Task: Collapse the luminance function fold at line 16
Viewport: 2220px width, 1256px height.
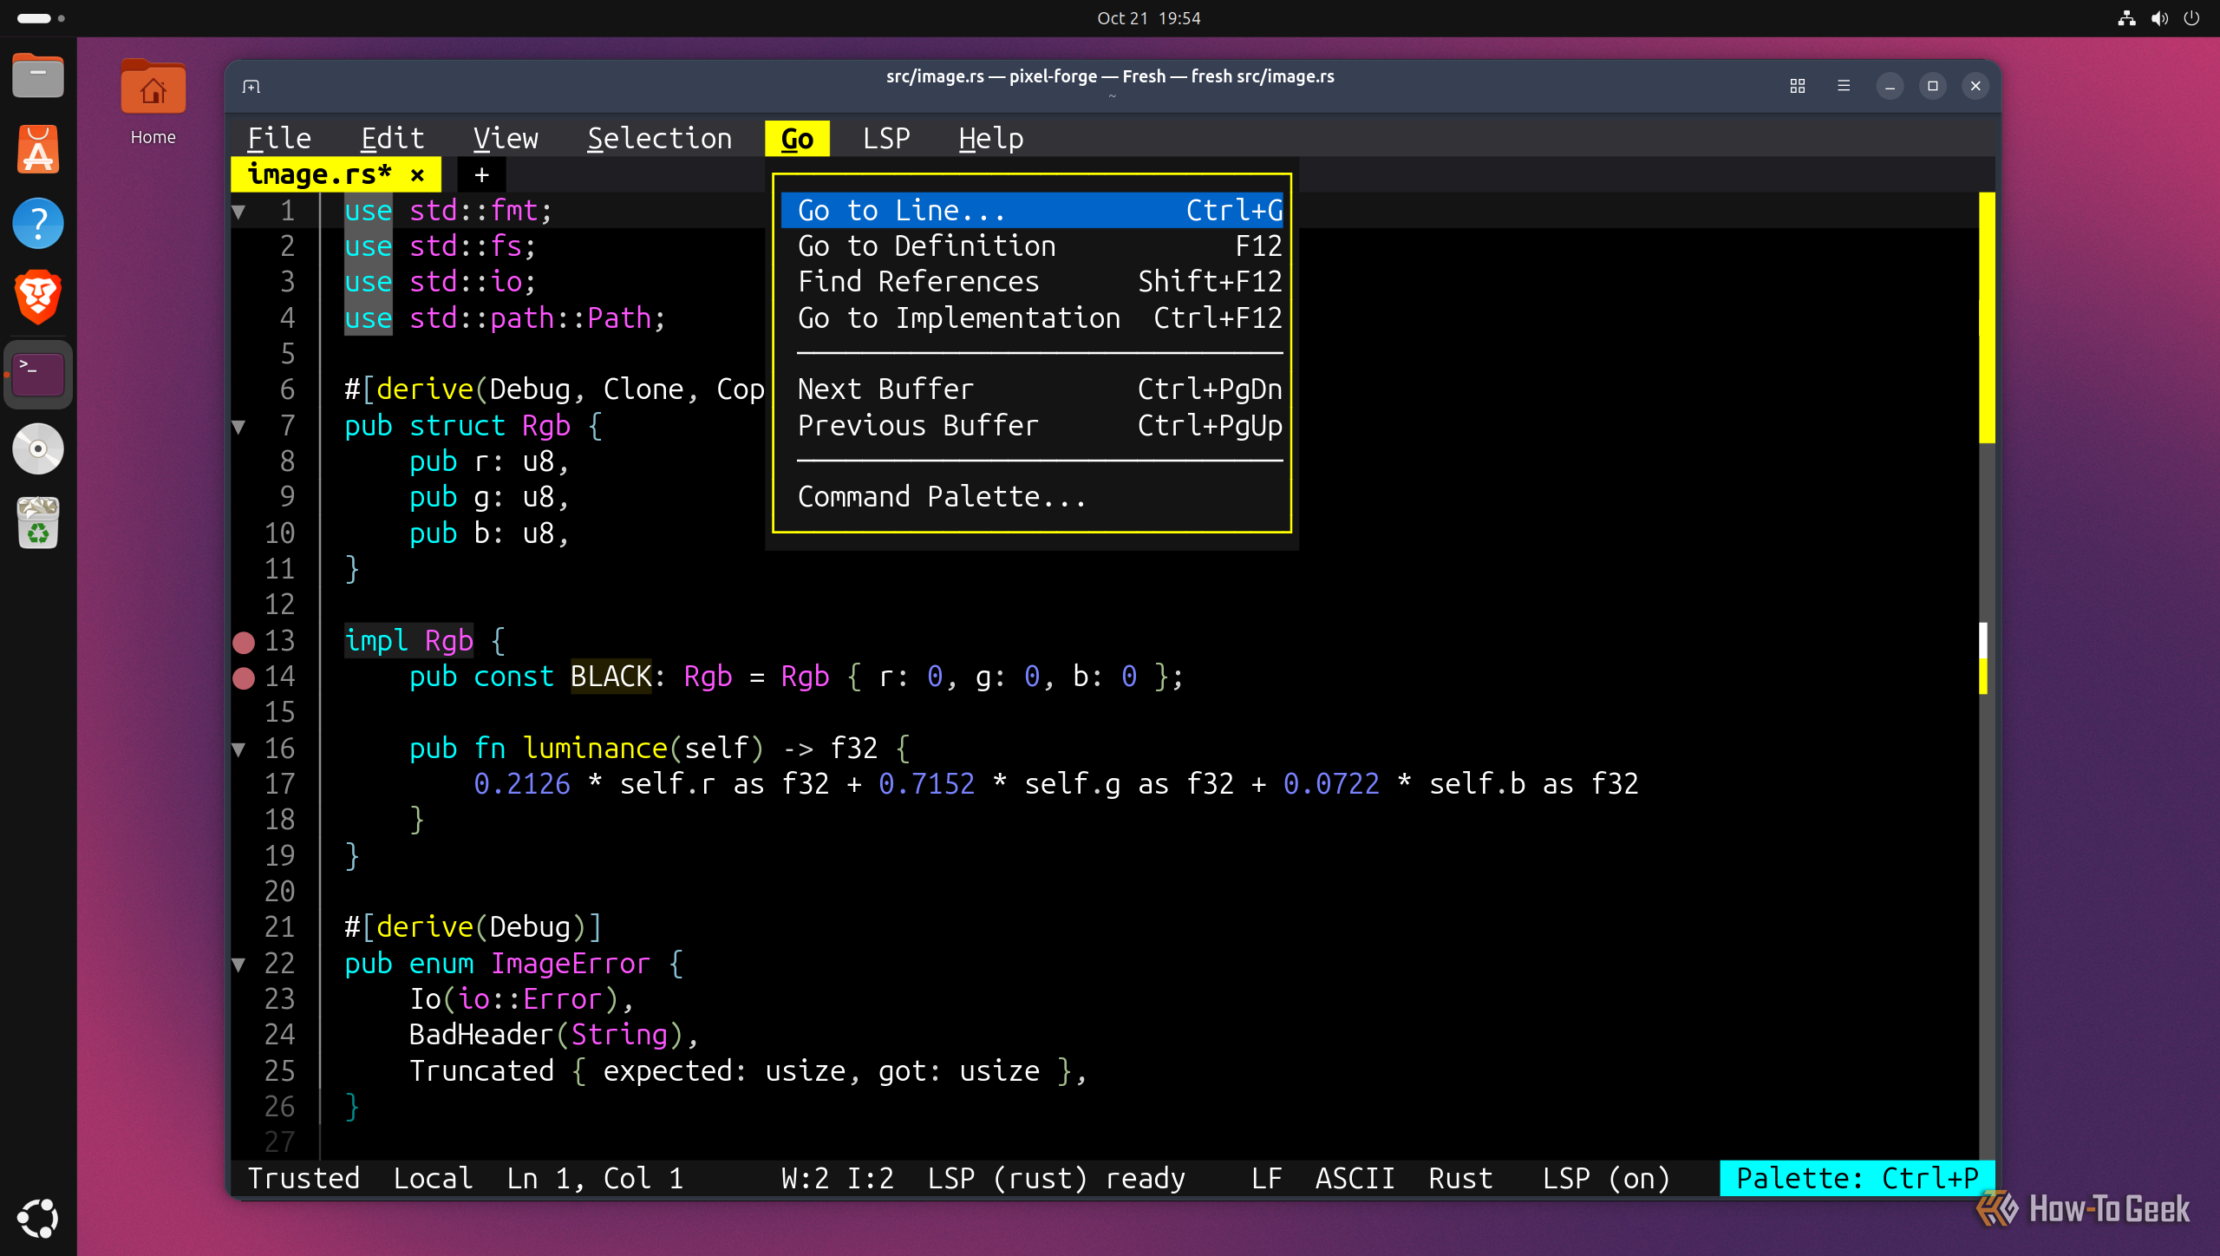Action: pos(238,749)
